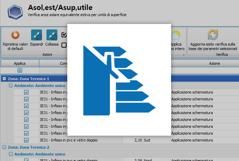
Task: Click the Applica column header
Action: pos(20,63)
